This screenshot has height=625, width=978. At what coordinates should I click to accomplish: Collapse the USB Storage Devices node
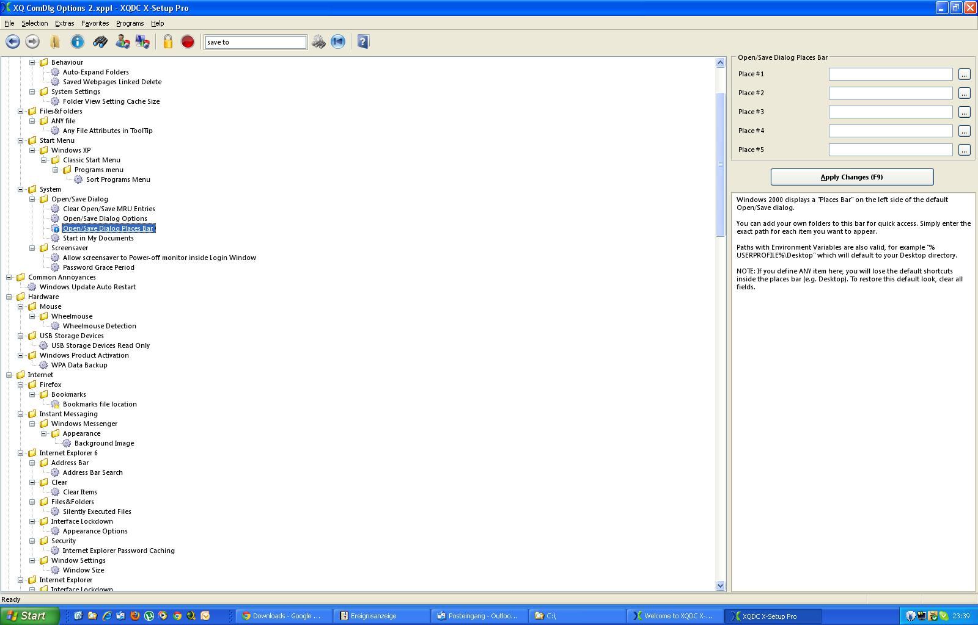tap(21, 336)
